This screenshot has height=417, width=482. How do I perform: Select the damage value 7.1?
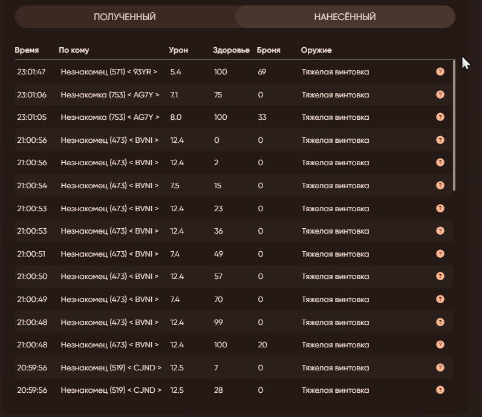174,94
